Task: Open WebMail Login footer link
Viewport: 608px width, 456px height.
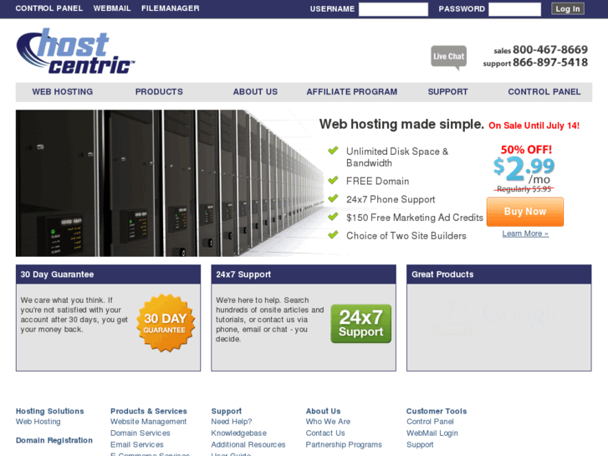Action: point(432,433)
